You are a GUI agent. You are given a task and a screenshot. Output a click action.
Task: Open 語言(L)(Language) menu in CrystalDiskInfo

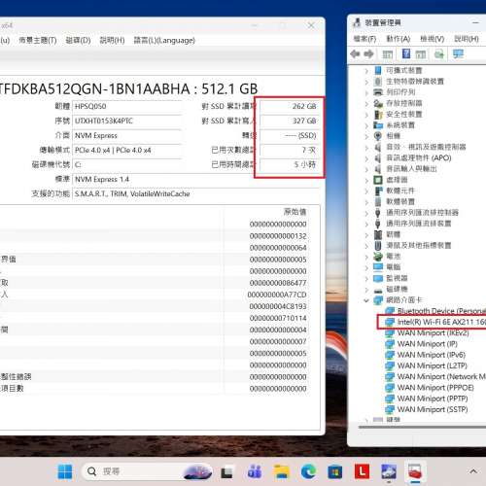[x=164, y=40]
